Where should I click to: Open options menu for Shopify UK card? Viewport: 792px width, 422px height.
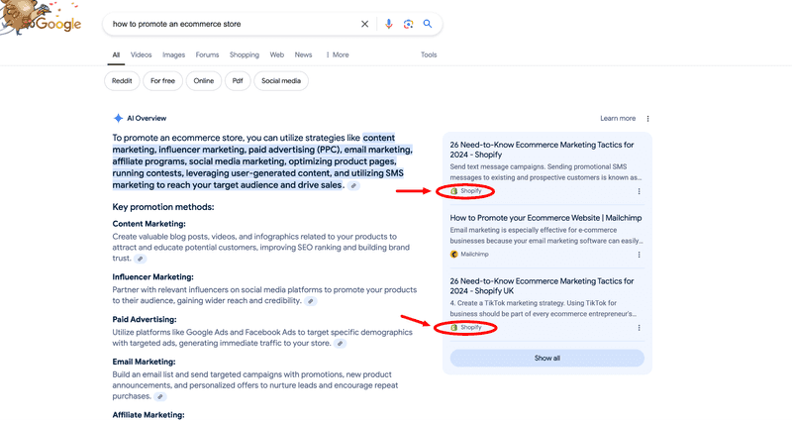pyautogui.click(x=639, y=328)
